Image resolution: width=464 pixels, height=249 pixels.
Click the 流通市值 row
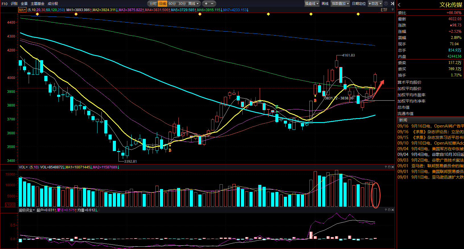click(x=430, y=114)
